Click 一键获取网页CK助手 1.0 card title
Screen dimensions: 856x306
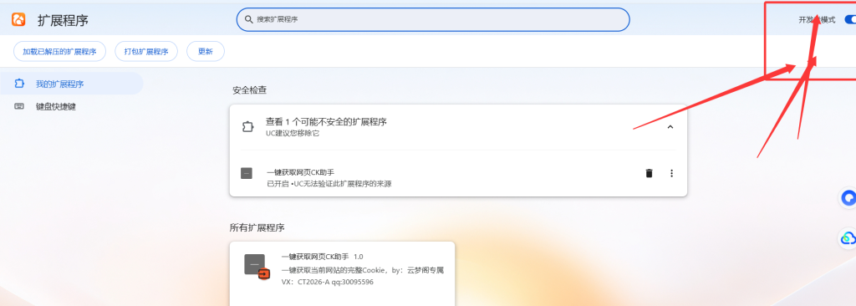coord(322,257)
